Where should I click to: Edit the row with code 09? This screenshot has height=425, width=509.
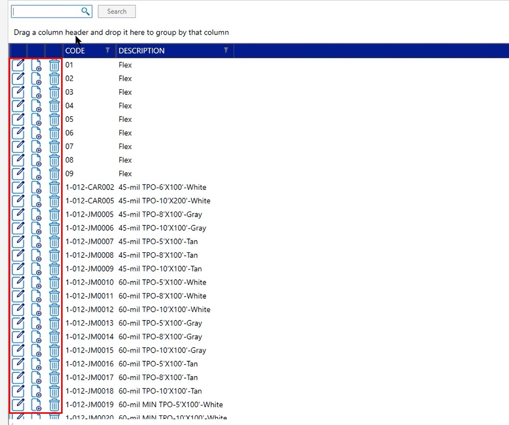coord(18,174)
